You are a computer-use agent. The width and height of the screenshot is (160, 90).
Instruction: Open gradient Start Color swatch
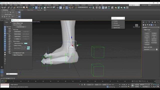pos(28,47)
